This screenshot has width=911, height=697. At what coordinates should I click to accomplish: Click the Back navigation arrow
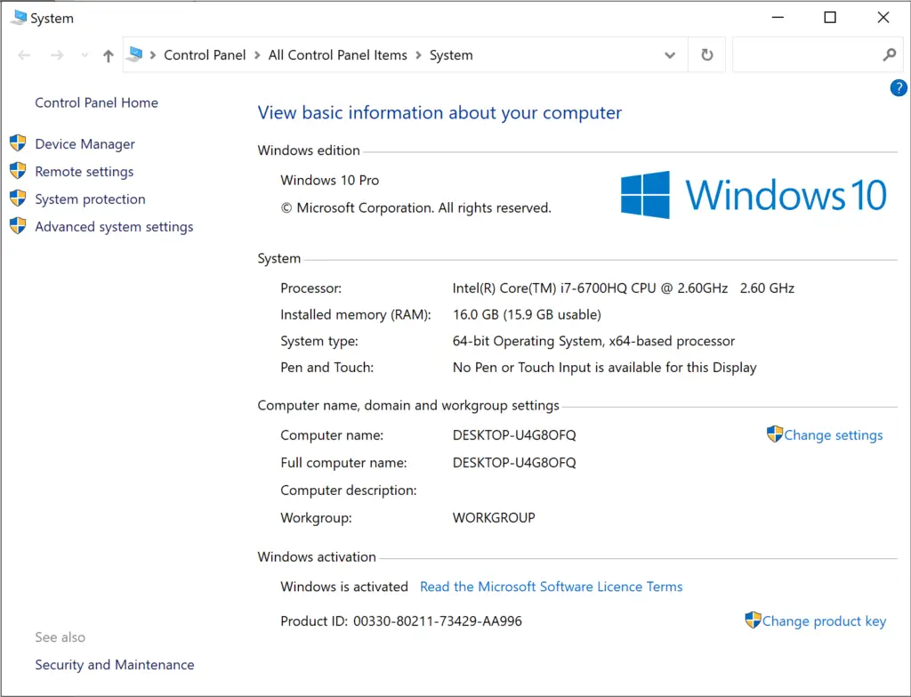pos(24,55)
